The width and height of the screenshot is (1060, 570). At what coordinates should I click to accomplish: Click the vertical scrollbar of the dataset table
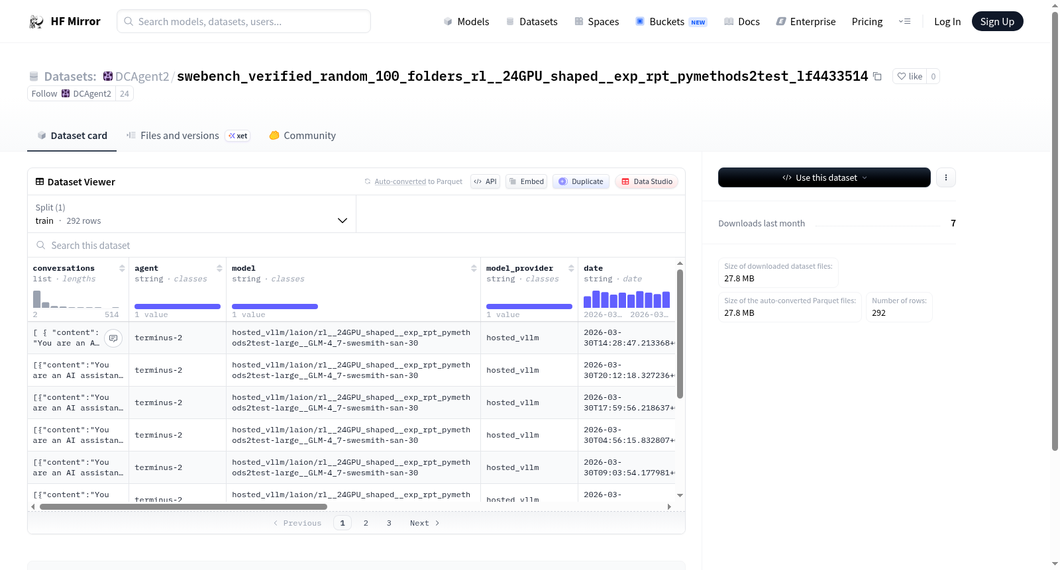point(680,334)
